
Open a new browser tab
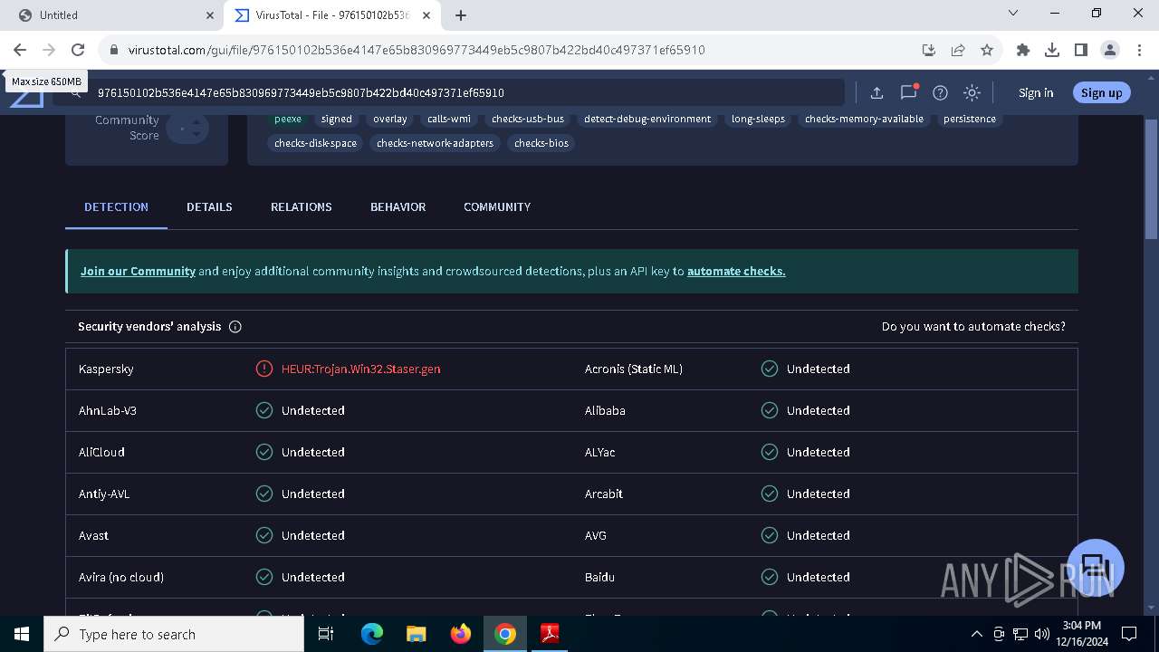461,15
